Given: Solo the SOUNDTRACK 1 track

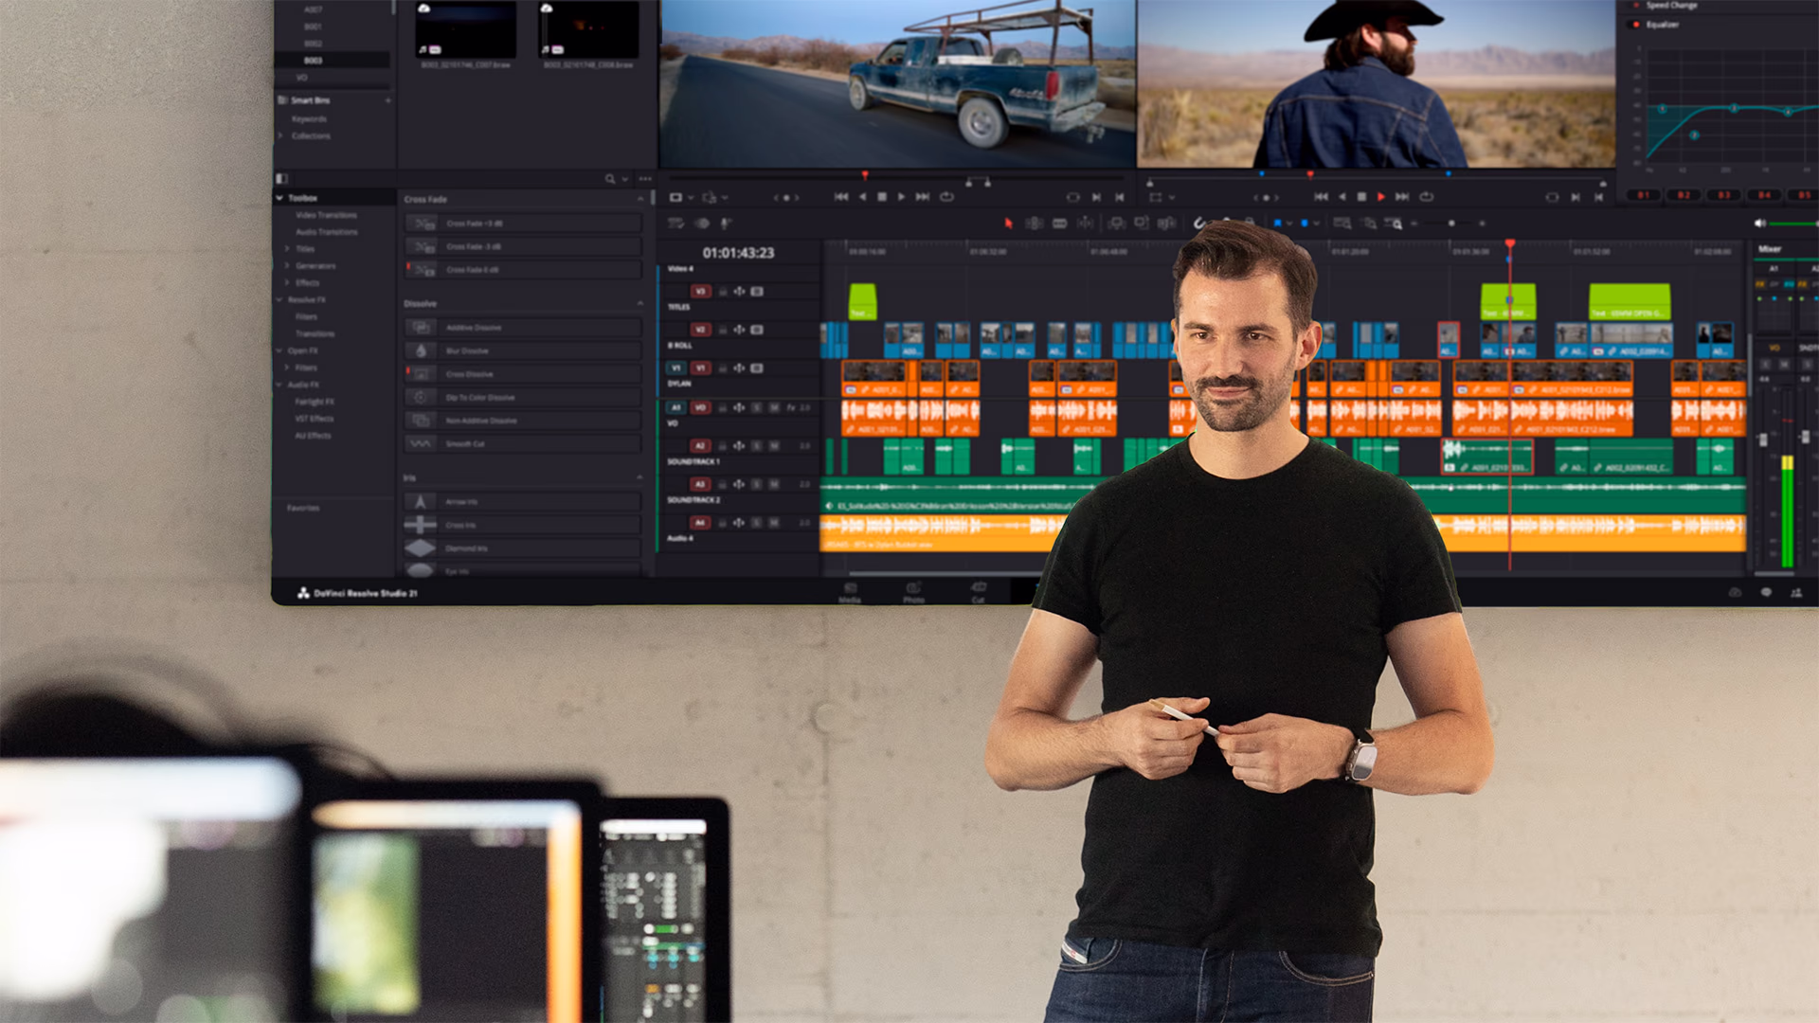Looking at the screenshot, I should [757, 445].
